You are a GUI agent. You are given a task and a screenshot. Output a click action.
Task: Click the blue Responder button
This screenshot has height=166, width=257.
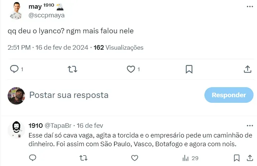(229, 95)
